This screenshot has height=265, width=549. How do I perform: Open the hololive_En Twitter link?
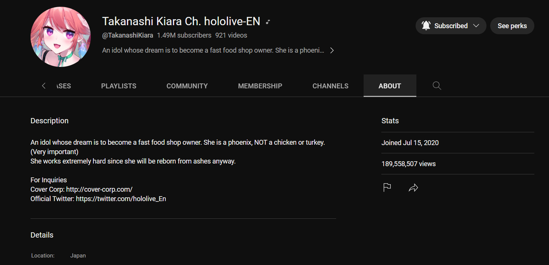pyautogui.click(x=121, y=199)
